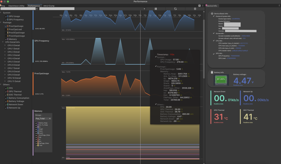Select the Device Info tab

coord(212,6)
